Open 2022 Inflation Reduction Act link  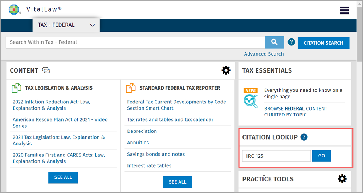coord(52,105)
